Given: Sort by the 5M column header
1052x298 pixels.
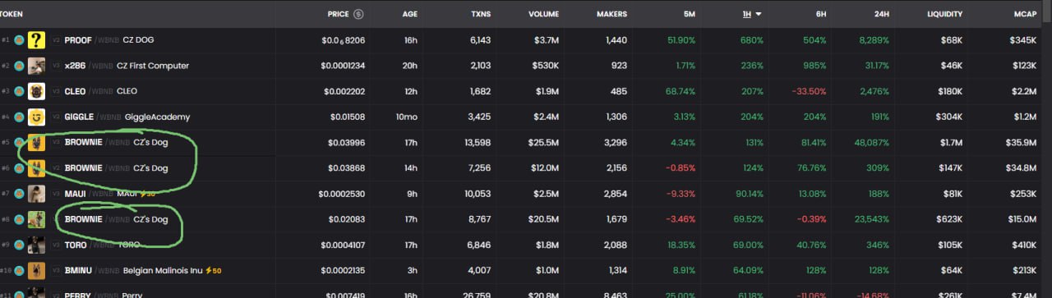Looking at the screenshot, I should pos(690,14).
